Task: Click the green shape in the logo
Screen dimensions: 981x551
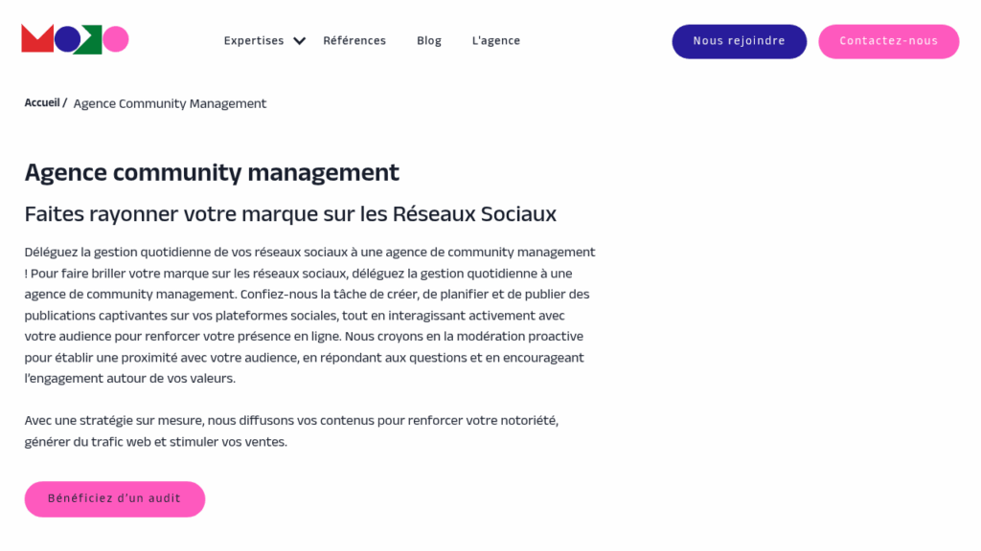Action: click(x=92, y=40)
